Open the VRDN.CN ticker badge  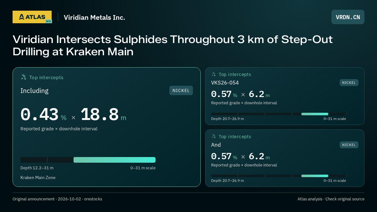coord(348,17)
